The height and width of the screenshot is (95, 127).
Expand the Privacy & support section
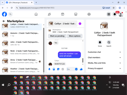[x=104, y=68]
